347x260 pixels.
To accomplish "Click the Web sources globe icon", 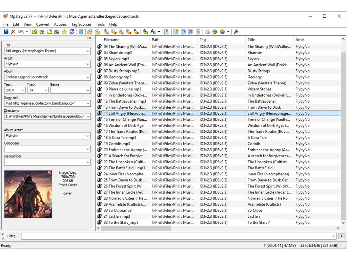I will pos(215,31).
